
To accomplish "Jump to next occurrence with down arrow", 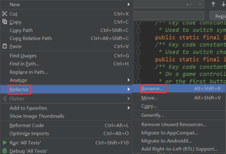I will pyautogui.click(x=223, y=4).
